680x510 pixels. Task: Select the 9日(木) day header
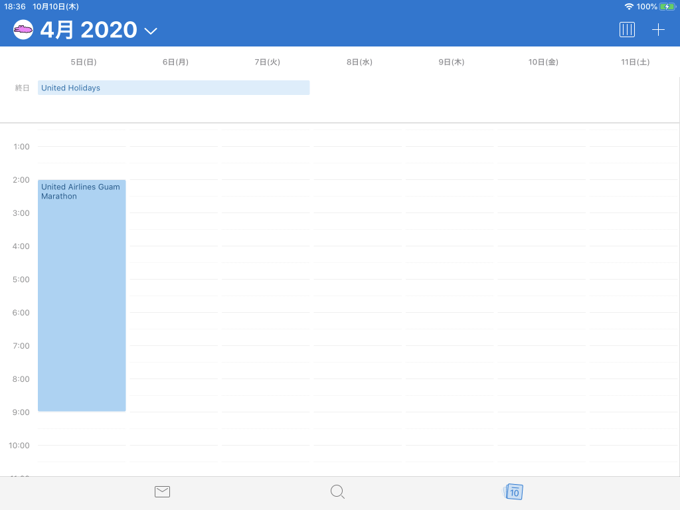click(452, 62)
